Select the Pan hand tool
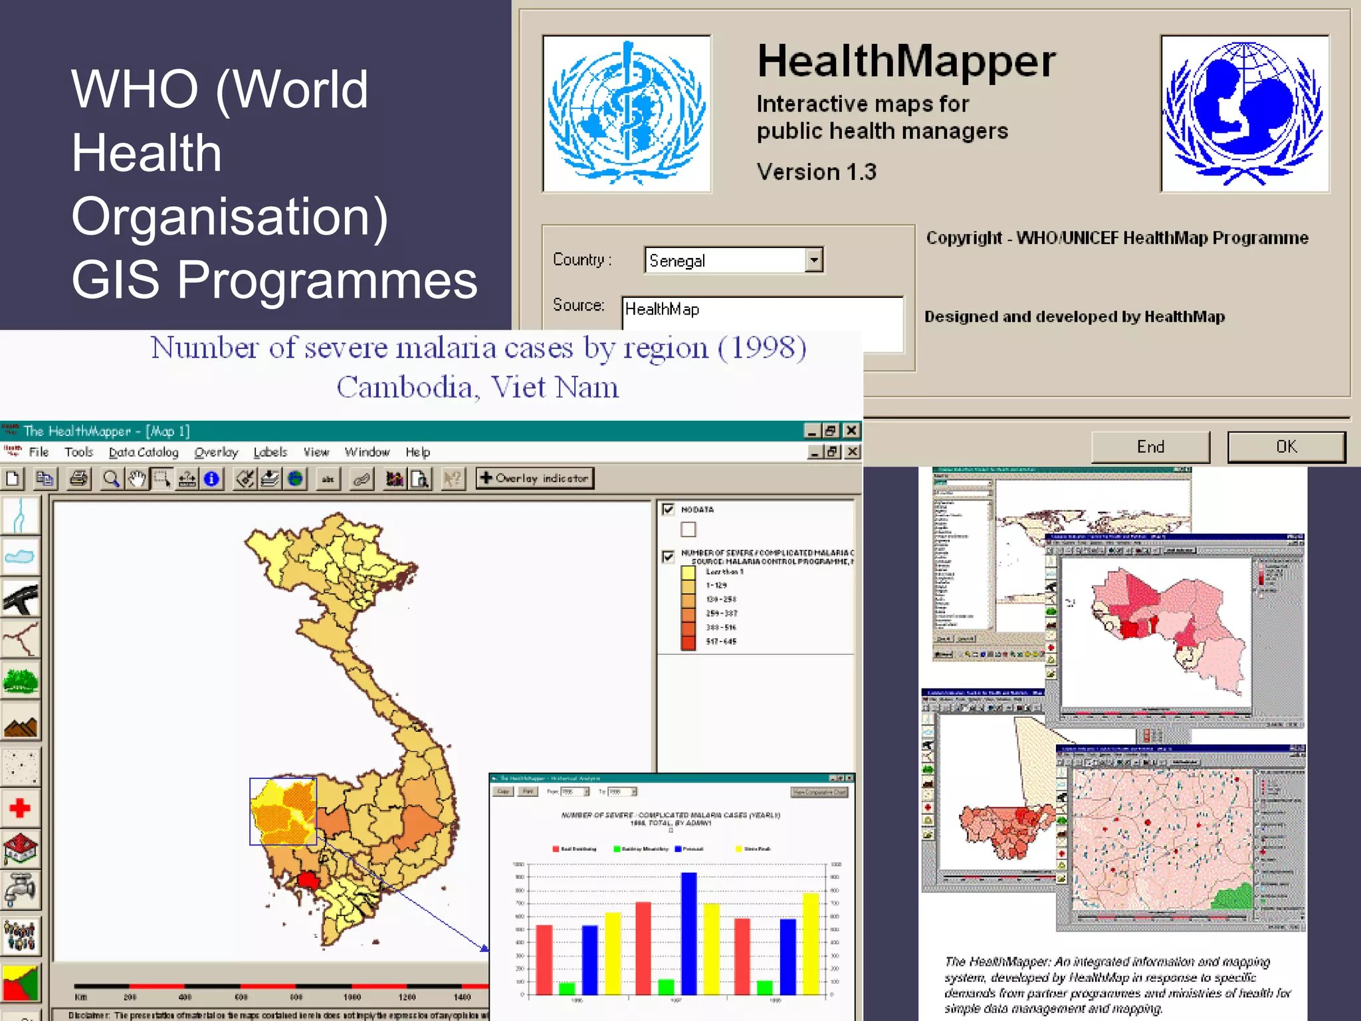The height and width of the screenshot is (1021, 1361). [137, 479]
